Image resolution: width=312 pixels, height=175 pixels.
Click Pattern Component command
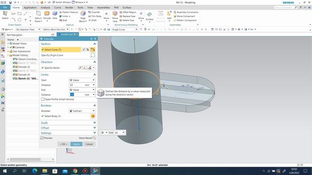pyautogui.click(x=185, y=20)
